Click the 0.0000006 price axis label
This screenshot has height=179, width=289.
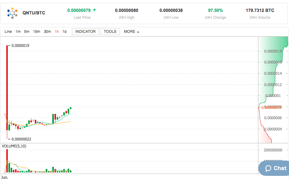273,118
